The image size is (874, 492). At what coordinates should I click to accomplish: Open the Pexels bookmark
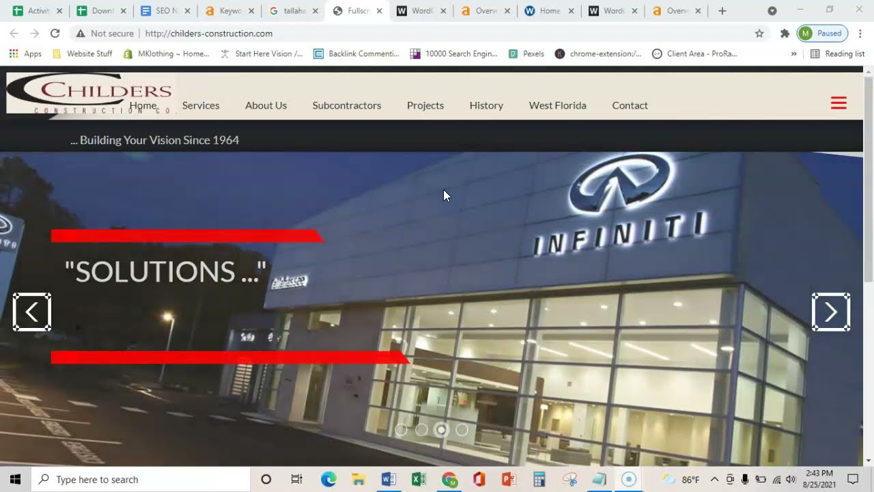(526, 53)
